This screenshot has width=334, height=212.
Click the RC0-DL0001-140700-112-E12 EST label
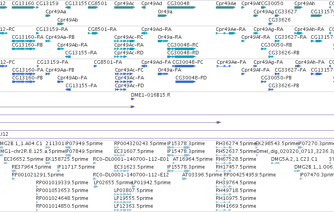click(131, 175)
